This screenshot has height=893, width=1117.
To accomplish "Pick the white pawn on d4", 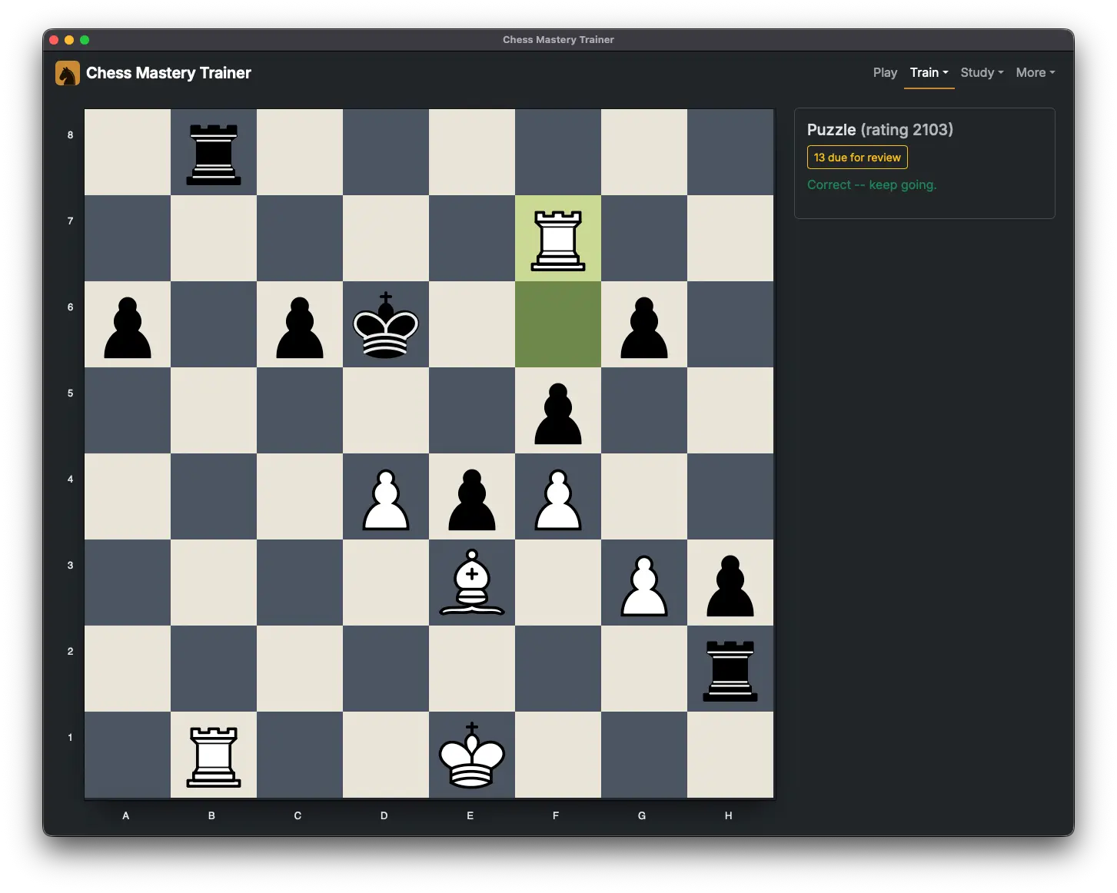I will click(x=386, y=500).
